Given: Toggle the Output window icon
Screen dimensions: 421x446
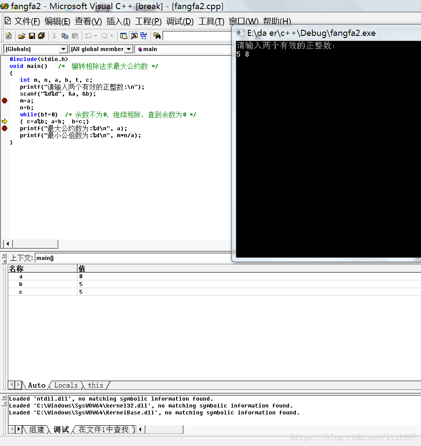Looking at the screenshot, I should pos(134,36).
